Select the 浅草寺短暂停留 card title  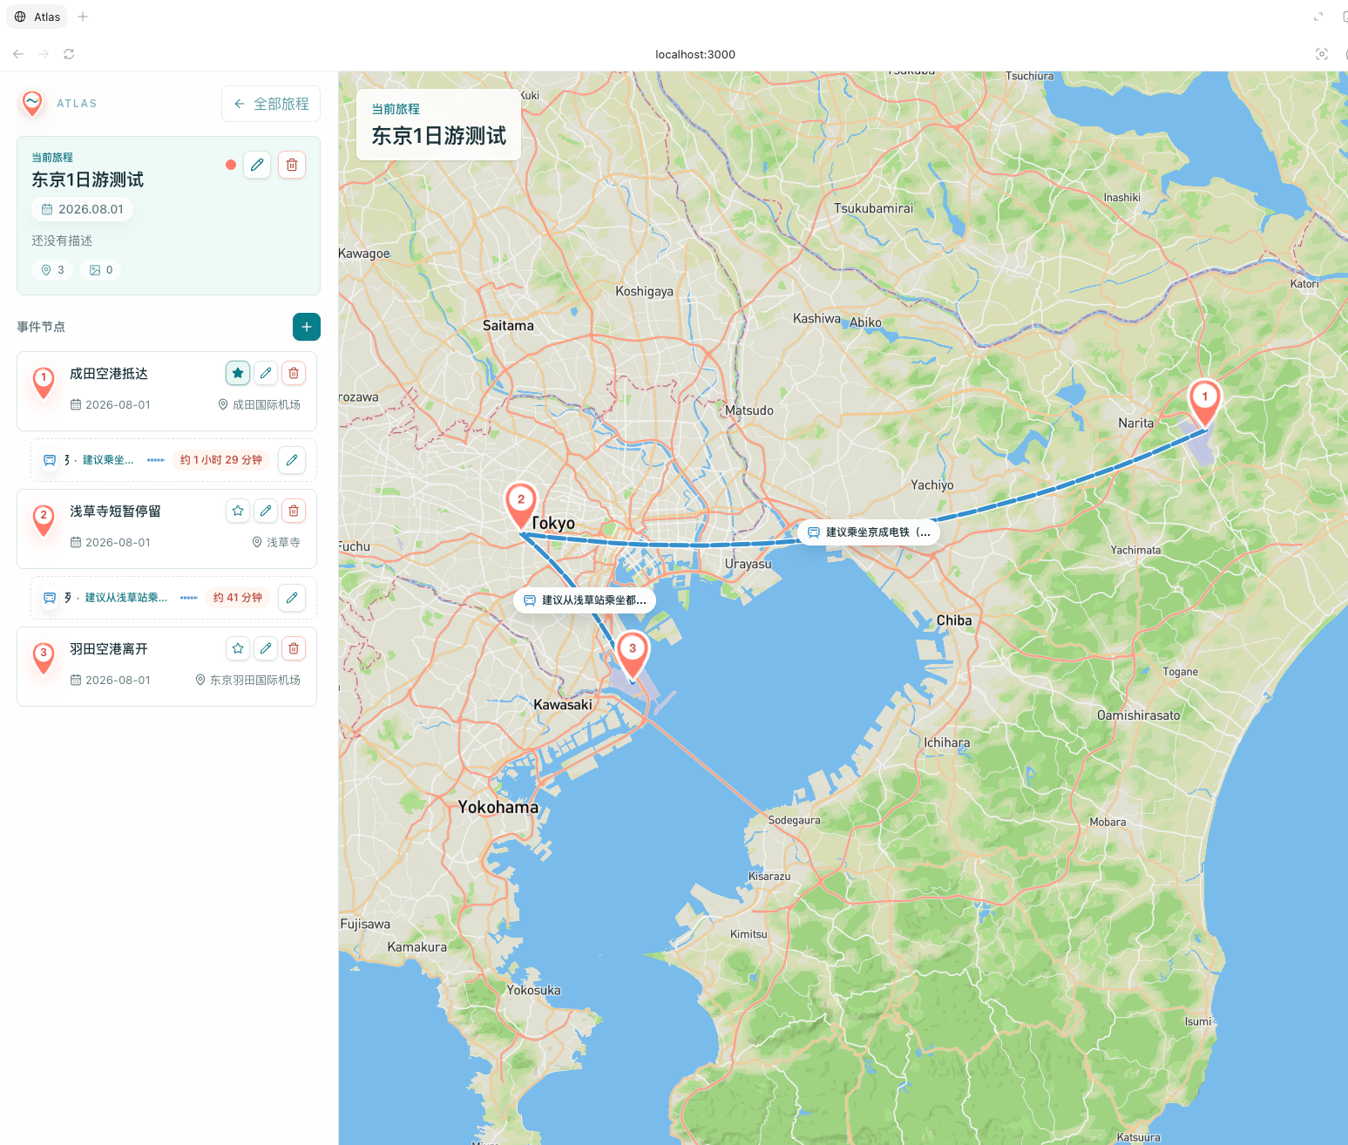pos(115,512)
